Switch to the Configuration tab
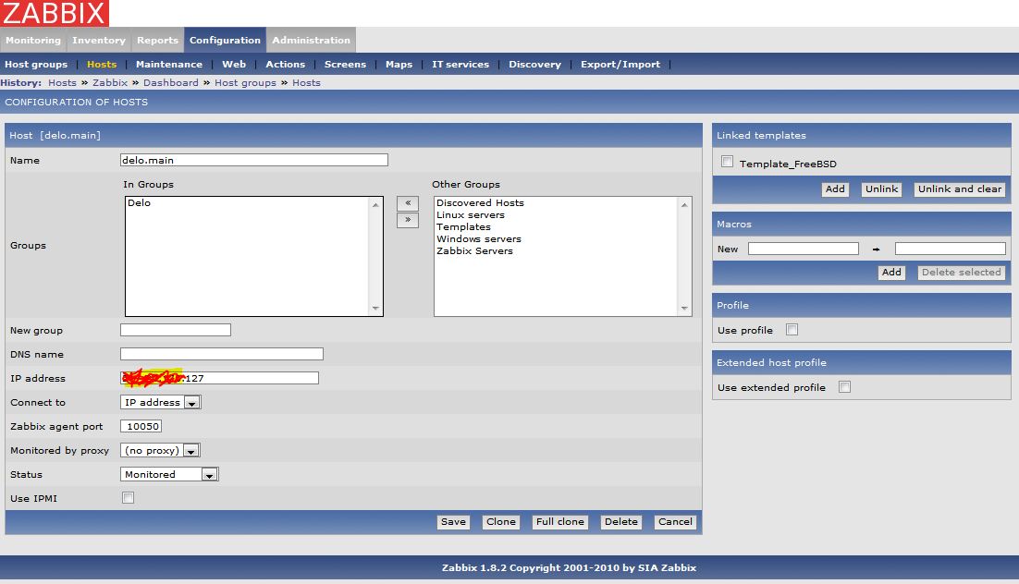1019x584 pixels. tap(225, 40)
